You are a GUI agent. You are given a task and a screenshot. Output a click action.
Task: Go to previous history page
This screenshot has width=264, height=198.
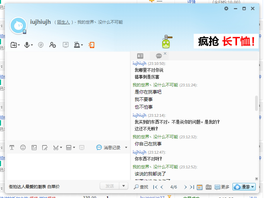point(162,187)
